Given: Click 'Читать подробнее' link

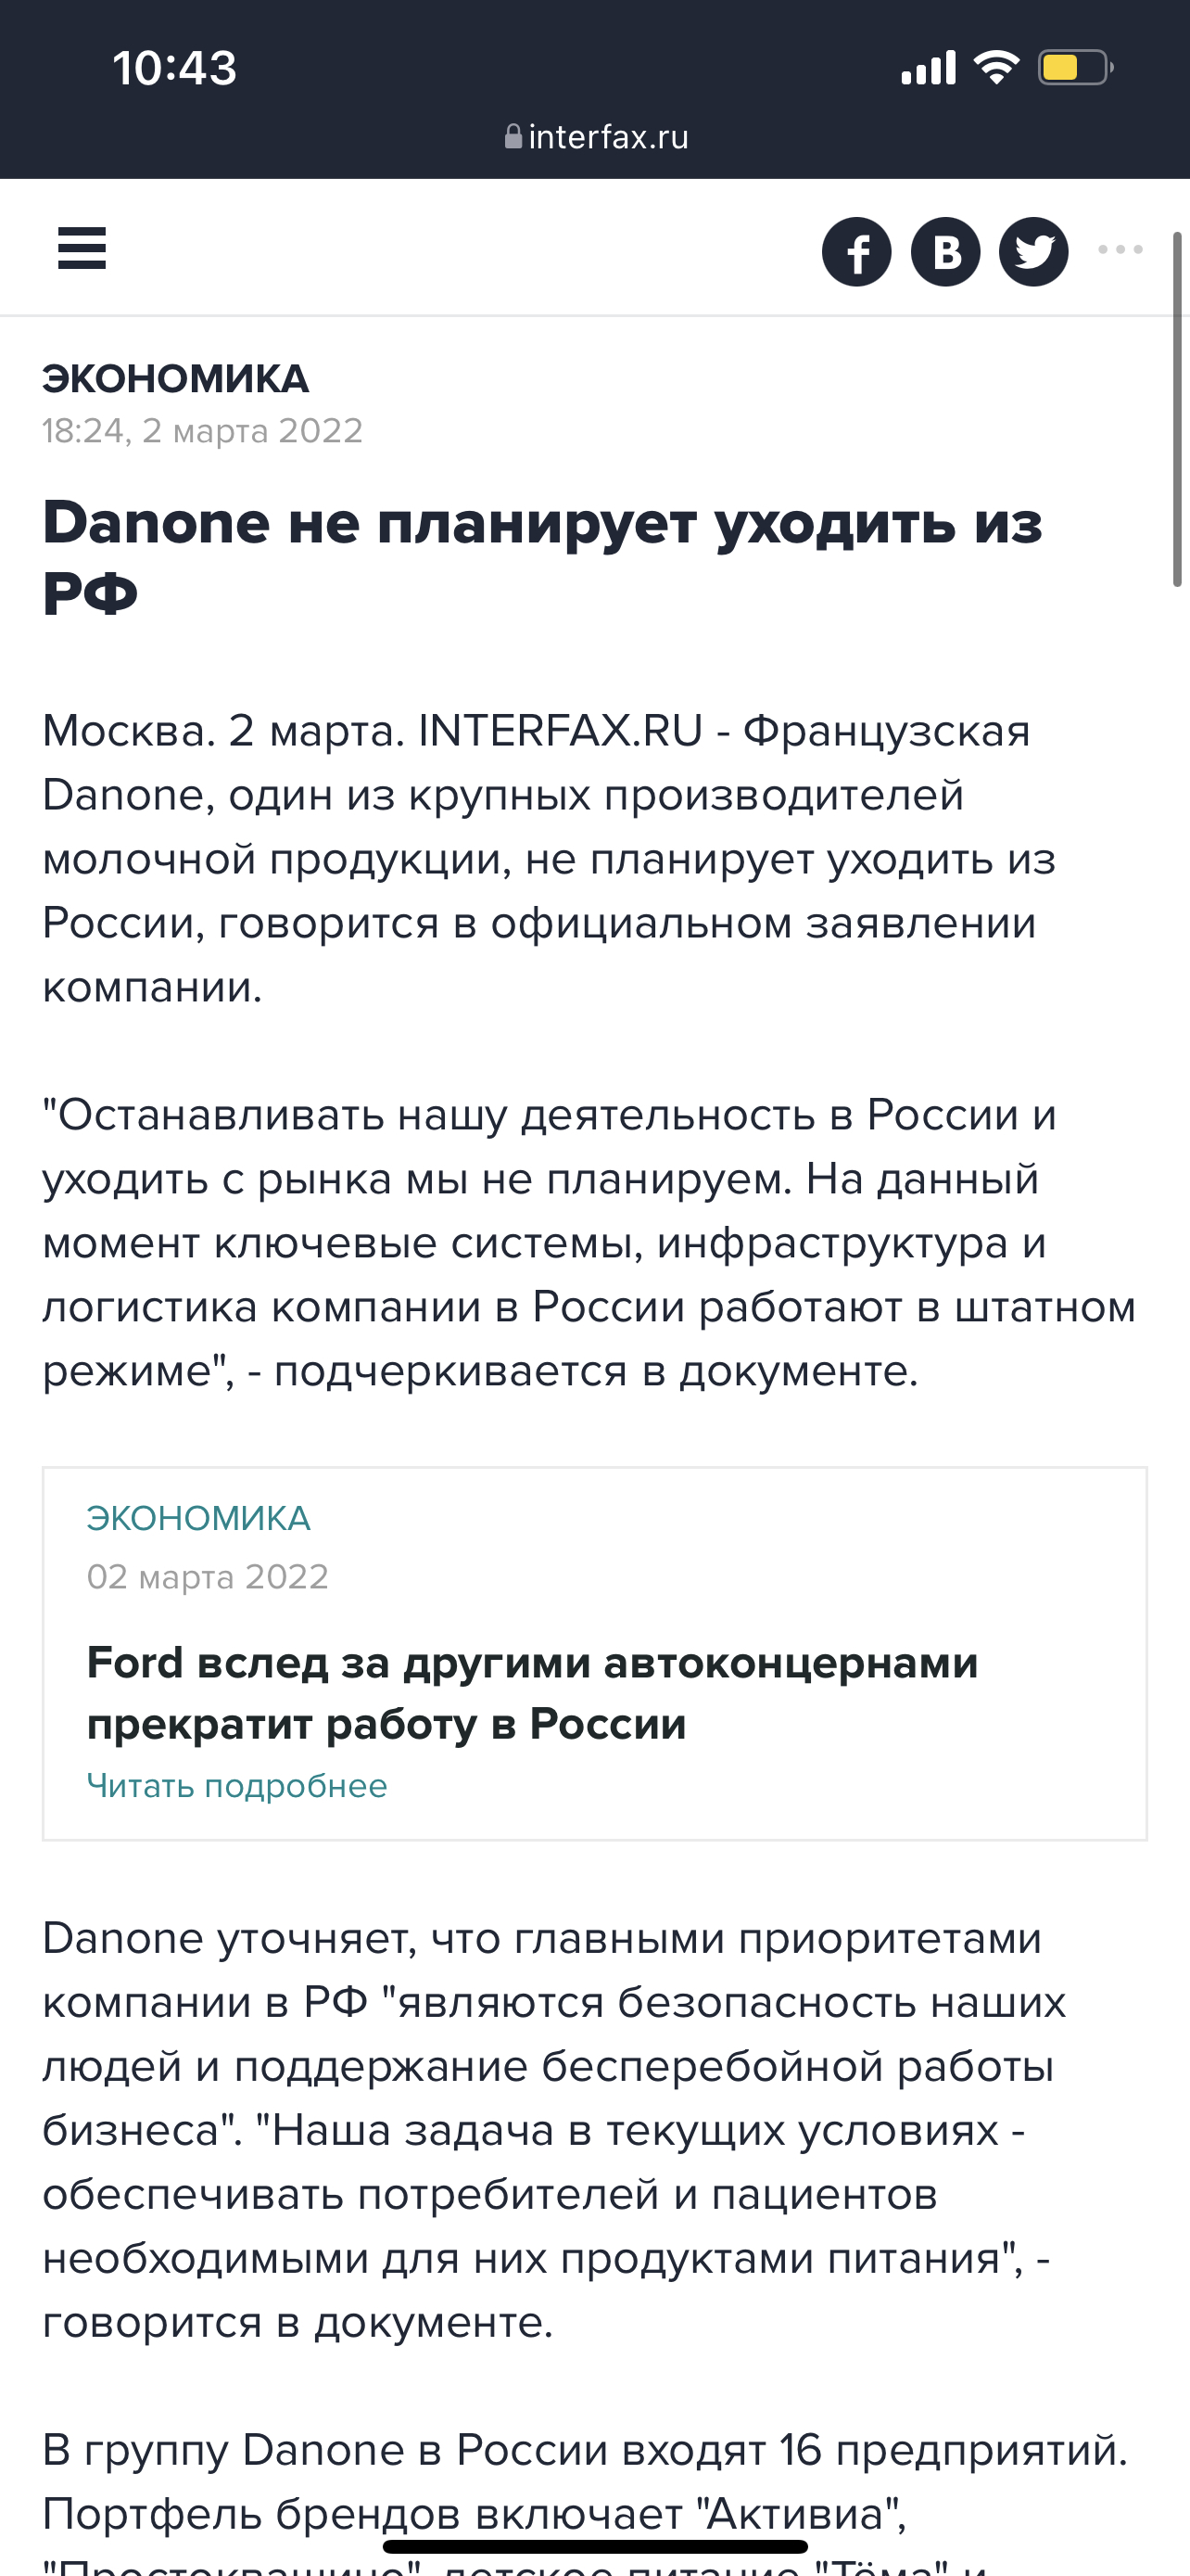Looking at the screenshot, I should [237, 1785].
